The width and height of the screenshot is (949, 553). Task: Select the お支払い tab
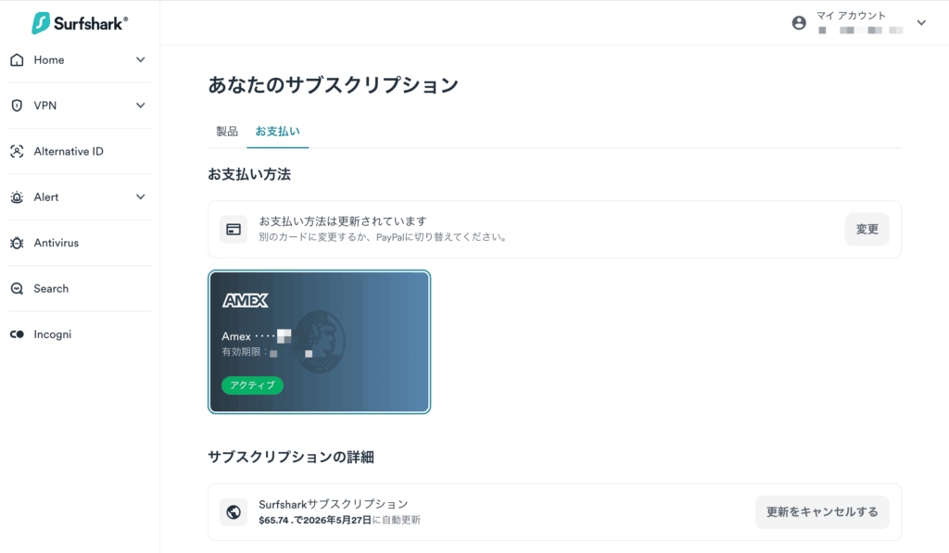pos(277,132)
